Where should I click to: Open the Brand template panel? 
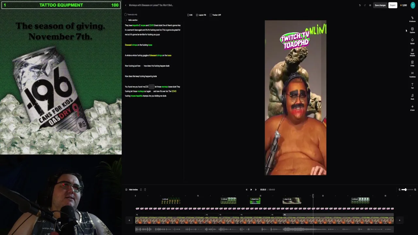point(412,53)
